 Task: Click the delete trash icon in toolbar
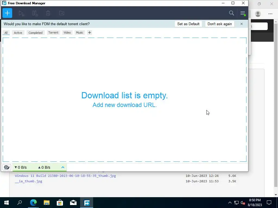coord(48,13)
